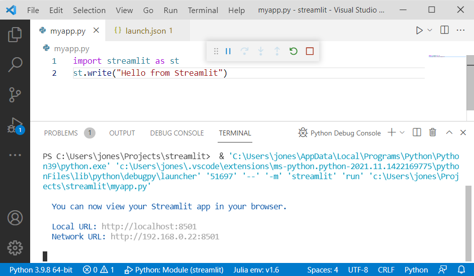Split the editor to the right
This screenshot has height=276, width=474.
click(444, 30)
